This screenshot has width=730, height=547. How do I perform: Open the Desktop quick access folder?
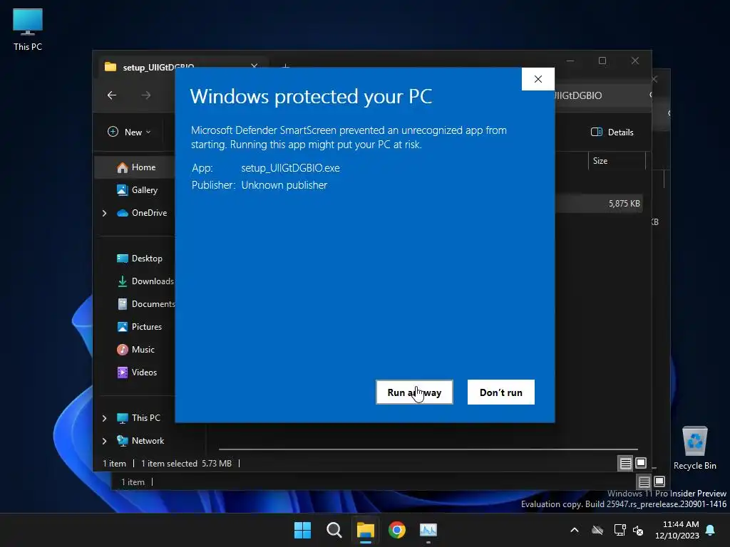click(140, 258)
